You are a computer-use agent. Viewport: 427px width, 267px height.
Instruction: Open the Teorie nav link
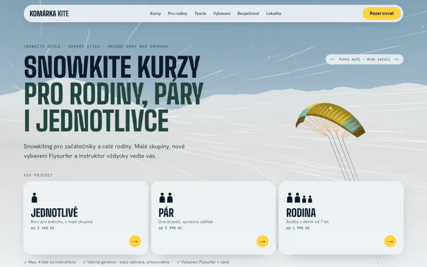200,13
